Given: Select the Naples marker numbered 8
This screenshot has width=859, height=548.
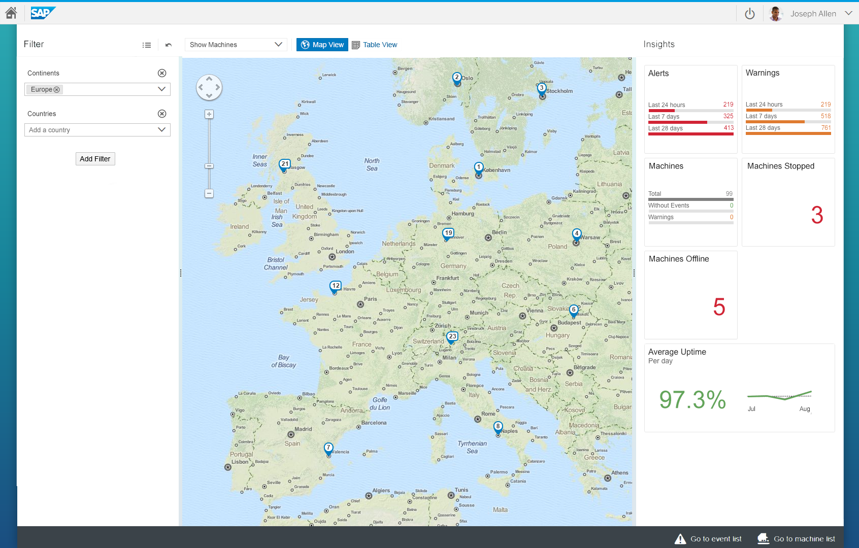Looking at the screenshot, I should coord(498,427).
